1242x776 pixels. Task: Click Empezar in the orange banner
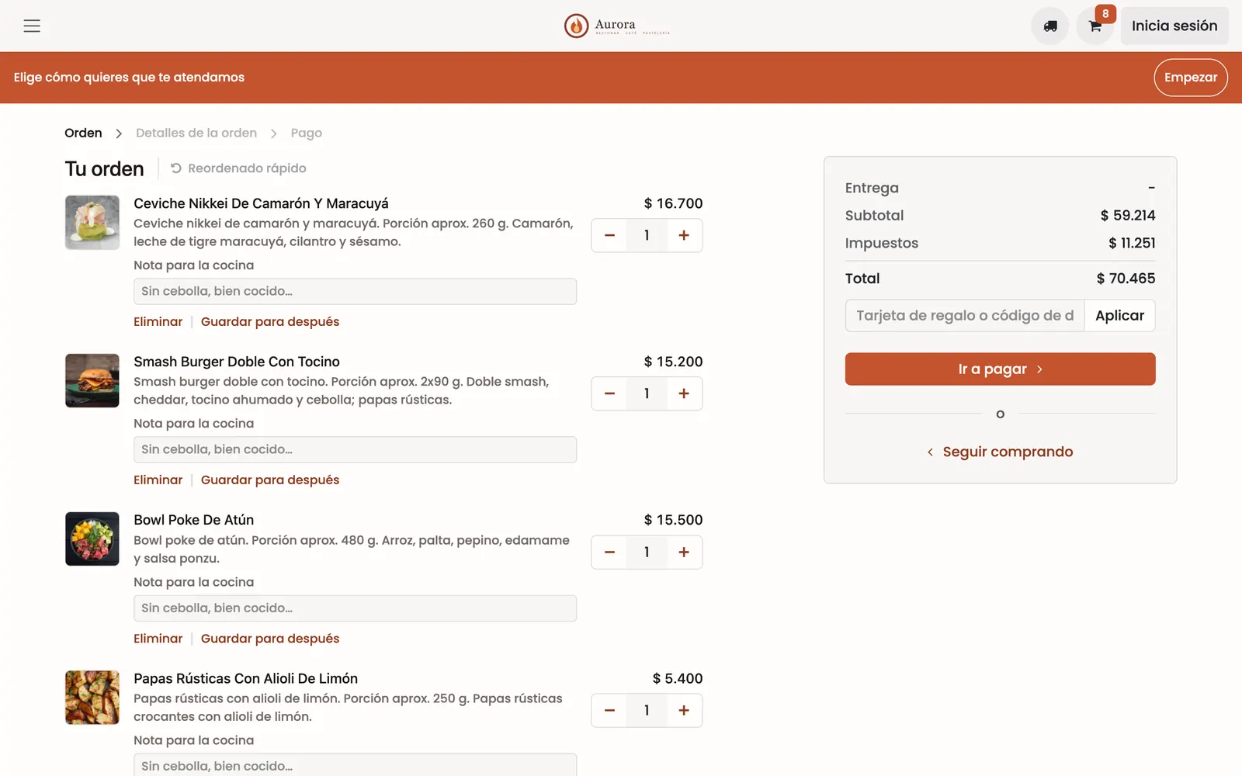1190,78
